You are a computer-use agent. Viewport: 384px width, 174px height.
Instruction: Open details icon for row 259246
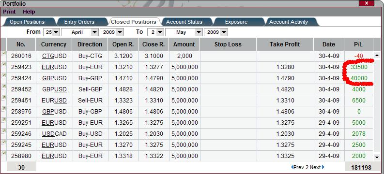pos(3,131)
